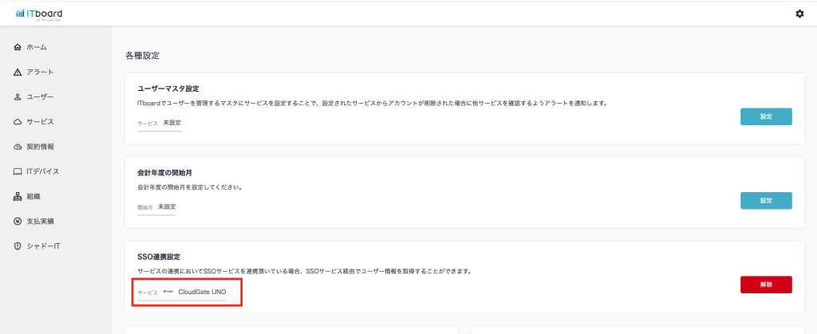Click the ITboard logo
Image resolution: width=817 pixels, height=334 pixels.
pos(38,13)
